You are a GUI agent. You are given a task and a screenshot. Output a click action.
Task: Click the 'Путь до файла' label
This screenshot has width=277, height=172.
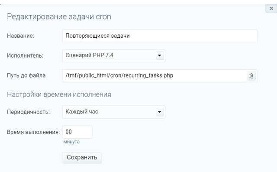point(26,75)
